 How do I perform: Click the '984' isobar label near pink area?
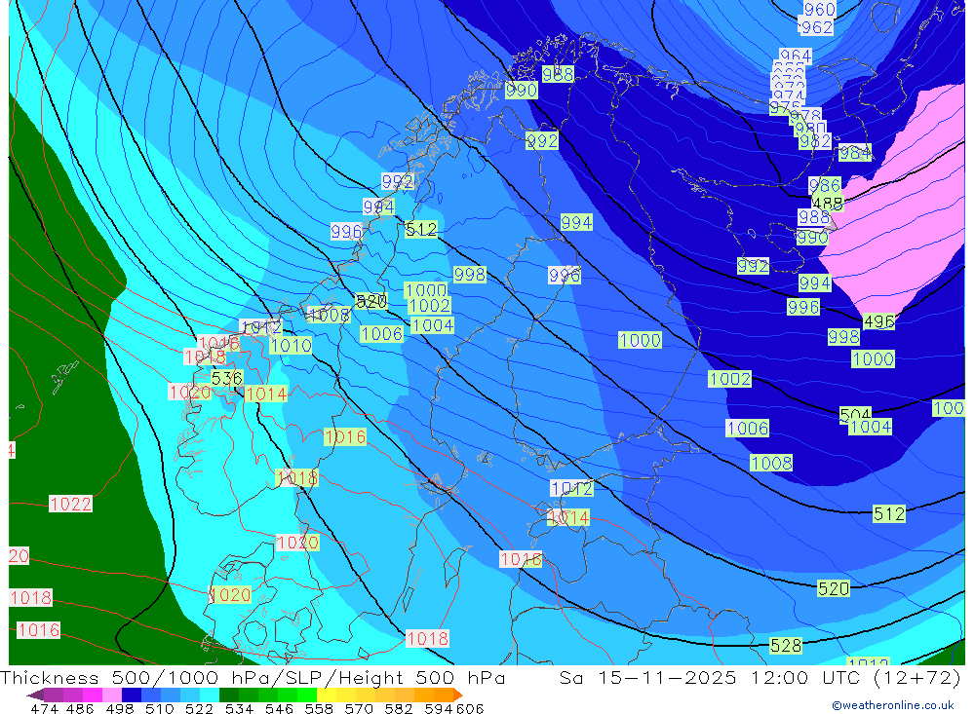click(855, 152)
